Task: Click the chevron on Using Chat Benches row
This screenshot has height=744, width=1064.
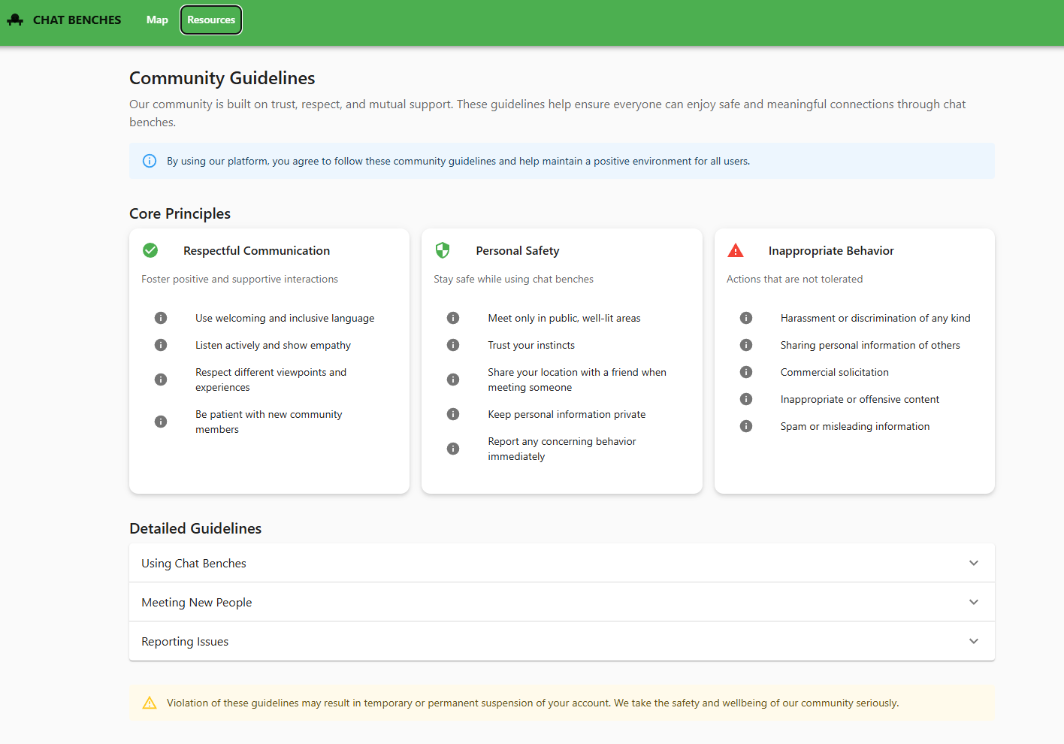Action: (974, 563)
